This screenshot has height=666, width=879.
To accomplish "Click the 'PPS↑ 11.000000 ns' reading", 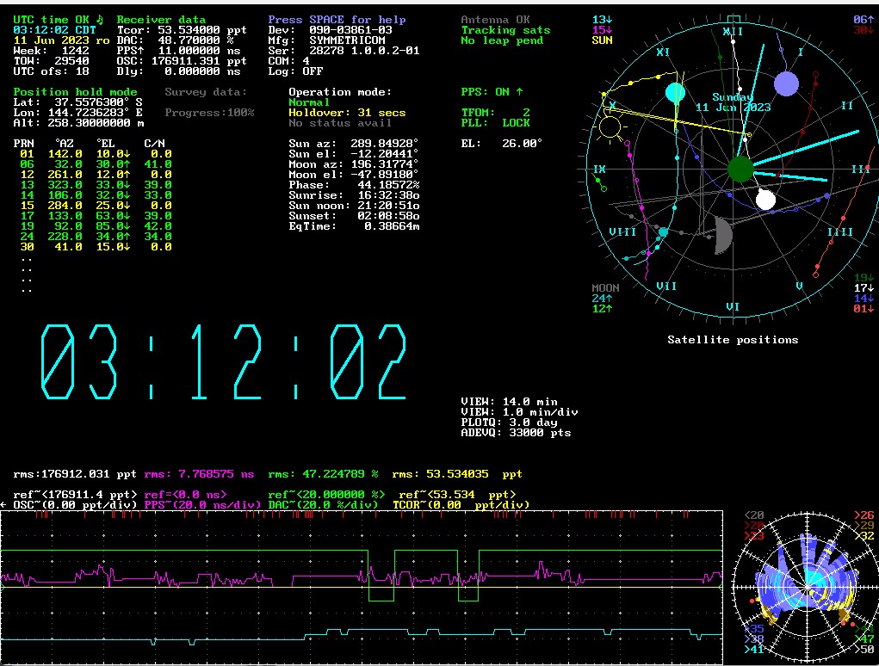I will click(x=178, y=51).
